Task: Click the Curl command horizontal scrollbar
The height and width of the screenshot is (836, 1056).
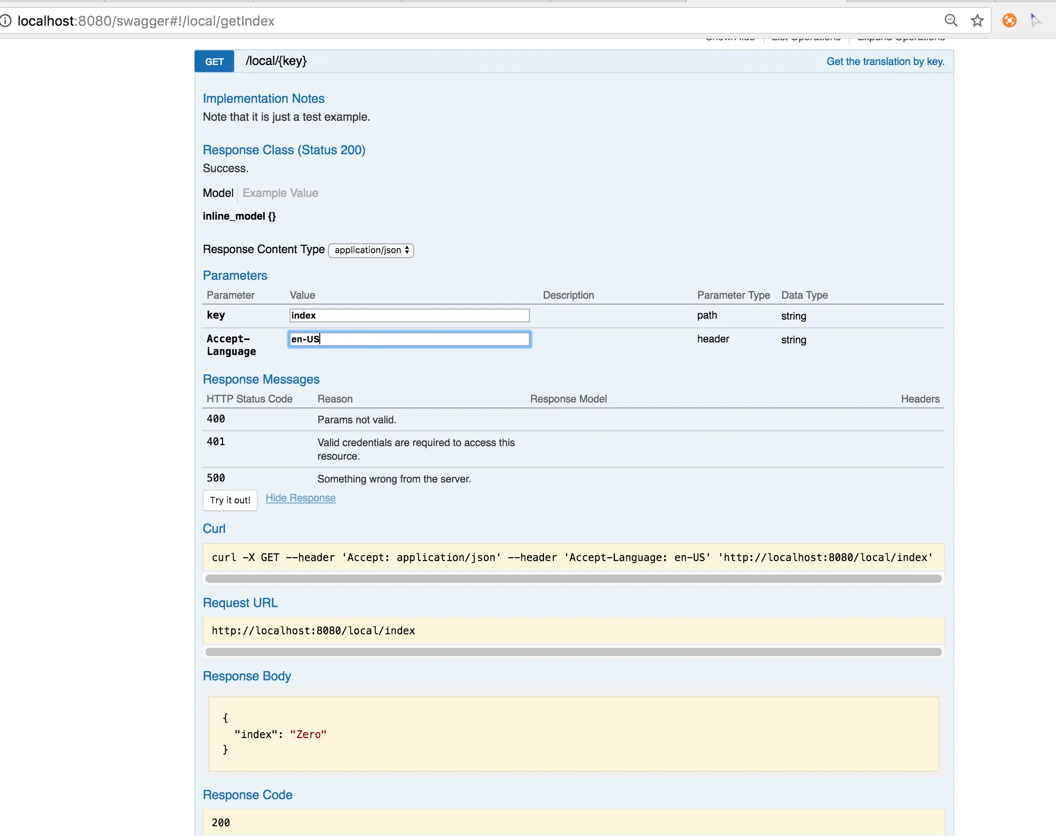Action: tap(573, 579)
